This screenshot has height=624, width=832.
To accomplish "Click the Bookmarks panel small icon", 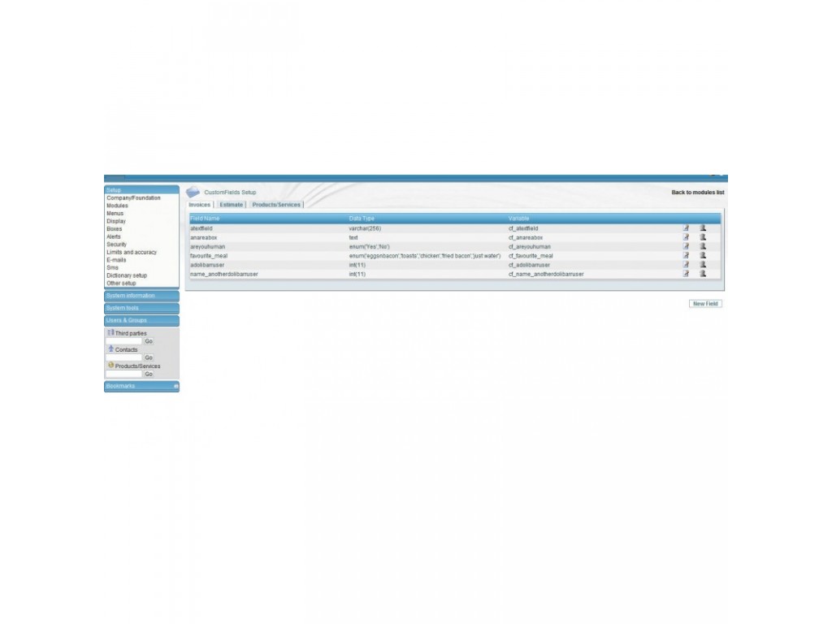I will coord(176,386).
